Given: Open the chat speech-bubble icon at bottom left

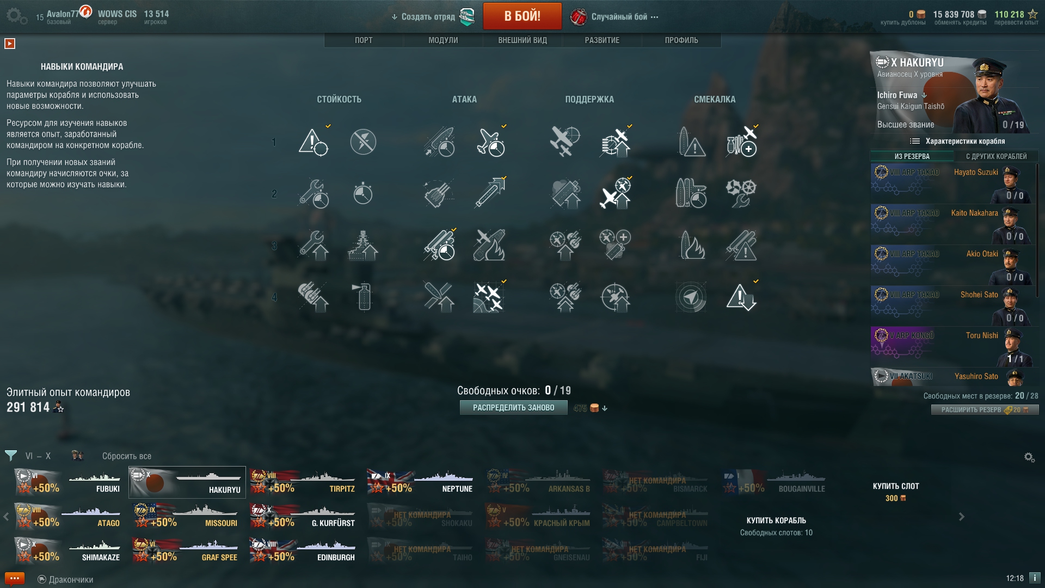Looking at the screenshot, I should (14, 578).
